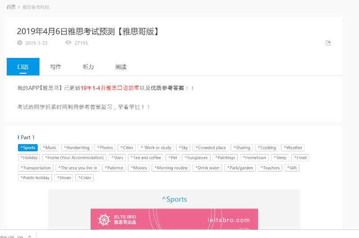Select the ^Handwriting topic tag

(77, 148)
